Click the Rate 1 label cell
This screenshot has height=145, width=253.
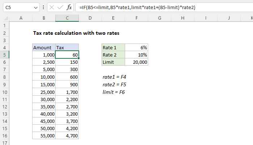113,47
